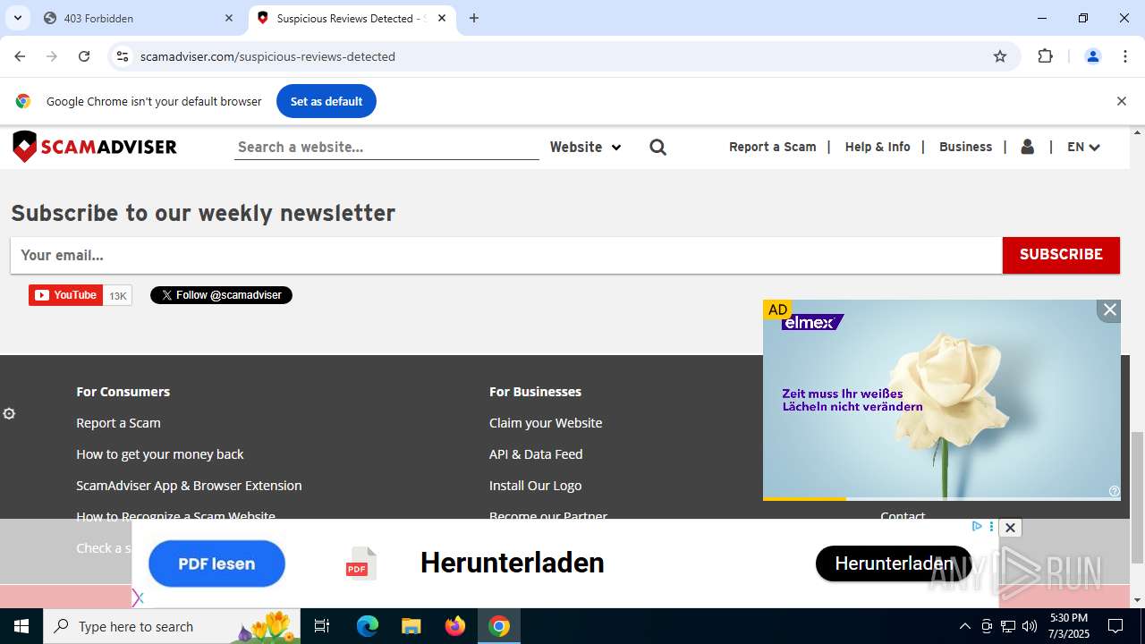Open Report a Scam in header
This screenshot has width=1145, height=644.
click(773, 147)
